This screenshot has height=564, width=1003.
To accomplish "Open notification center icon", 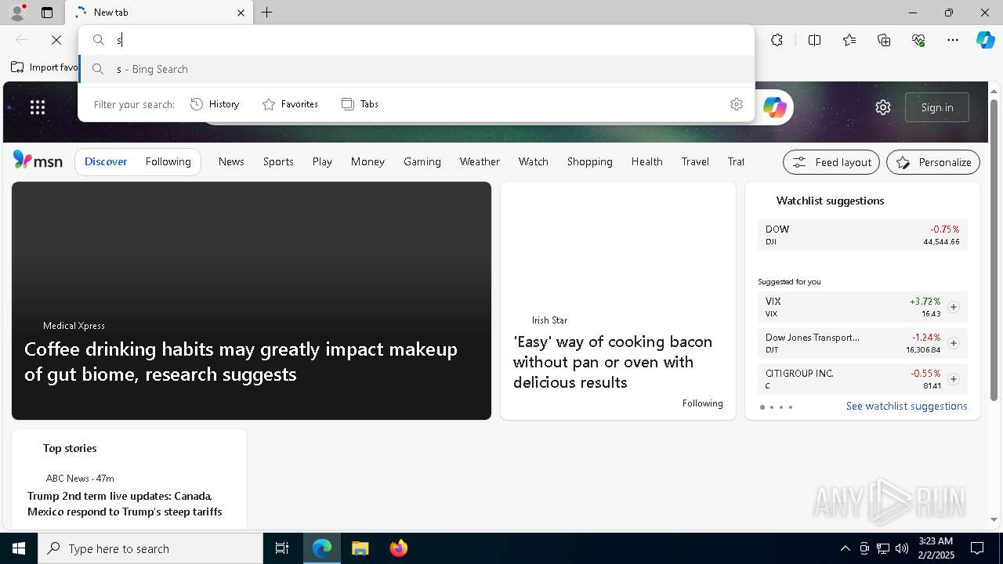I will click(x=977, y=548).
